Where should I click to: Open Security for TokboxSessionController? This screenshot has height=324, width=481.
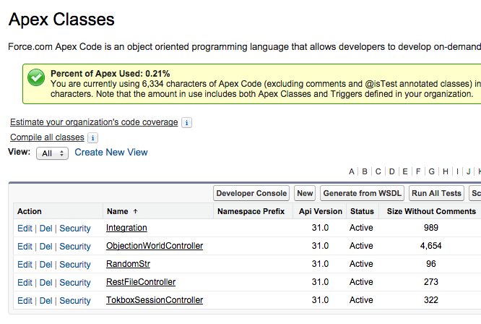click(x=75, y=301)
